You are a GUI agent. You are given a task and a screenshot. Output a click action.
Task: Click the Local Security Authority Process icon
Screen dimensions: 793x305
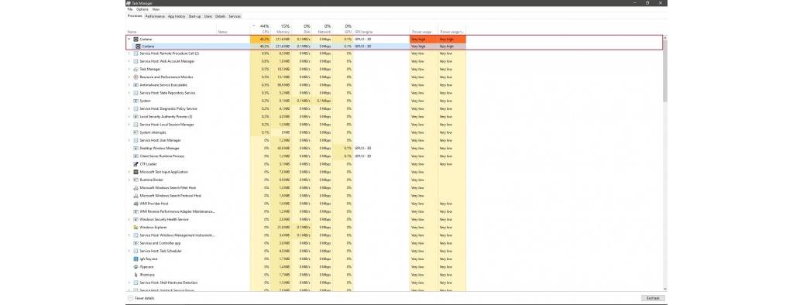[x=136, y=116]
